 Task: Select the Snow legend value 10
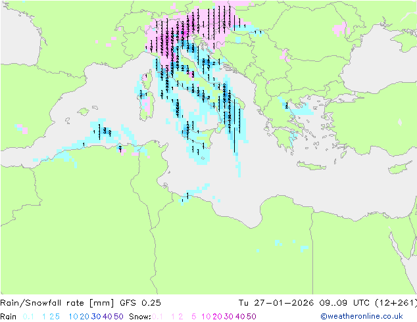coord(206,317)
